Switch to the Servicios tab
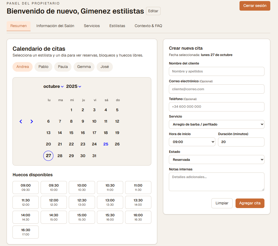The height and width of the screenshot is (246, 278). 92,26
